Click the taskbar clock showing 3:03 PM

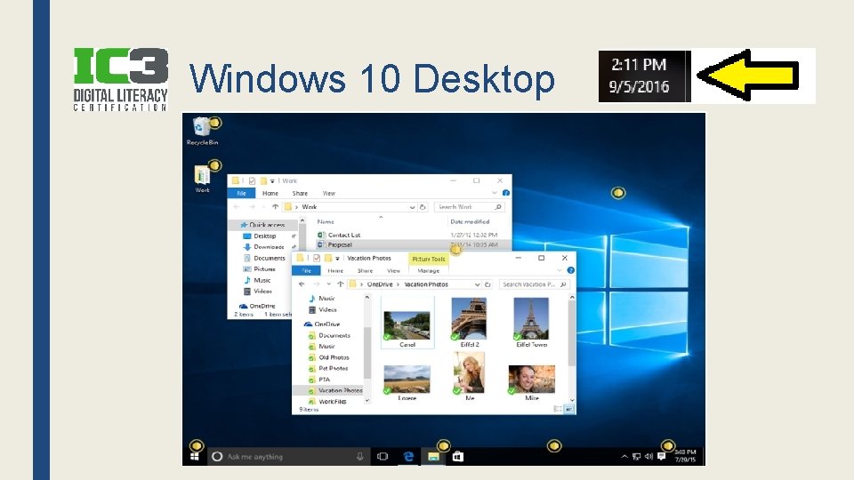(x=685, y=455)
